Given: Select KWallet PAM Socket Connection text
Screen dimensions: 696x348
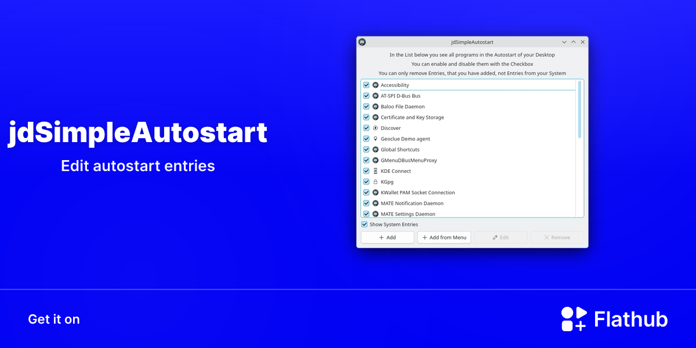Looking at the screenshot, I should 418,193.
